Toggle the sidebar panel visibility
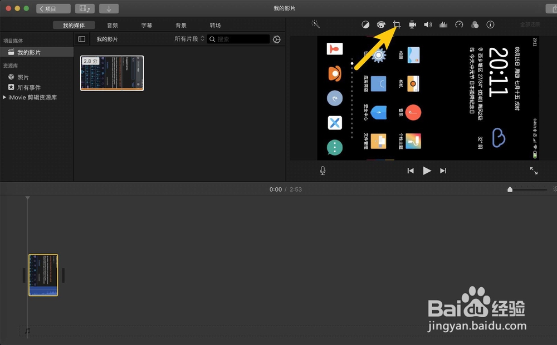Screen dimensions: 557x345 click(81, 38)
